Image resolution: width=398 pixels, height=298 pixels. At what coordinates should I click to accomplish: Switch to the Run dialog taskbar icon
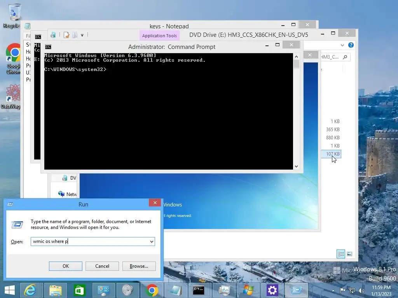pos(296,290)
